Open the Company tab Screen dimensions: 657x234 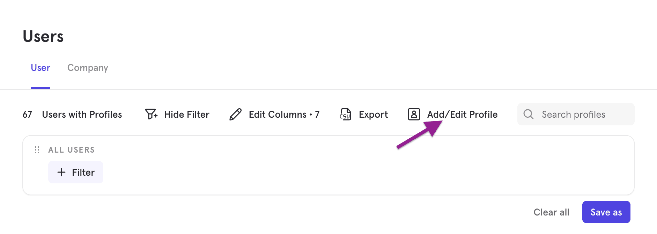pyautogui.click(x=88, y=68)
